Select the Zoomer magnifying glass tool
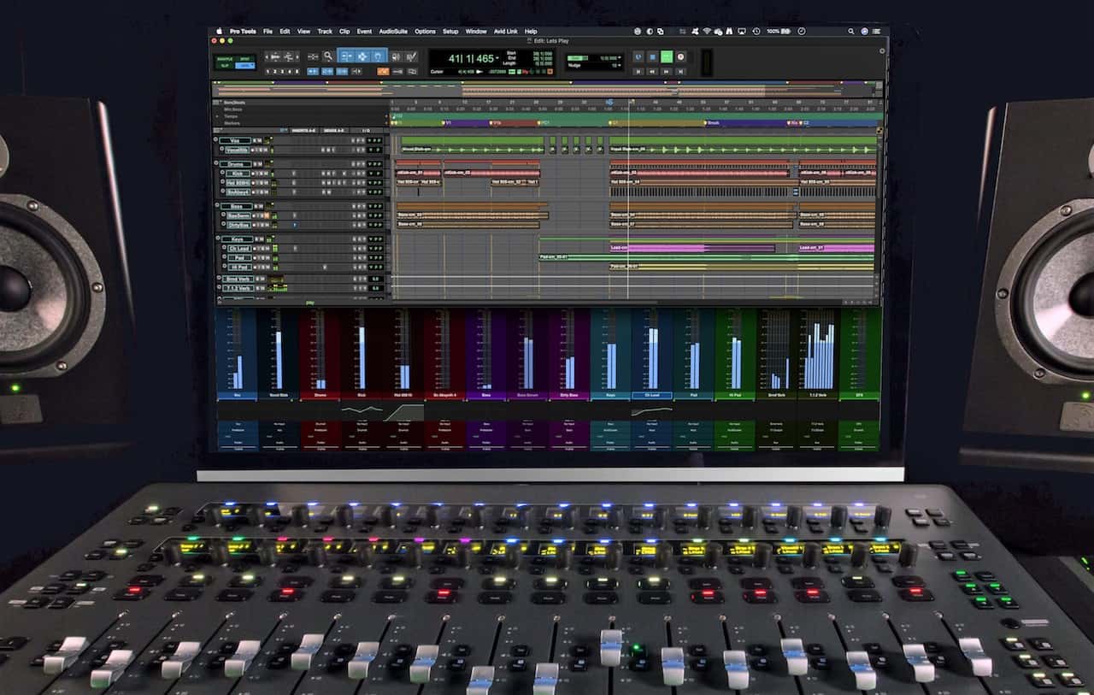This screenshot has height=695, width=1094. click(x=327, y=56)
